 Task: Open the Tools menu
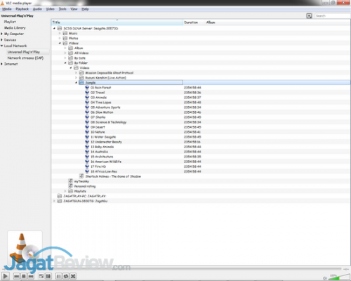pyautogui.click(x=62, y=9)
